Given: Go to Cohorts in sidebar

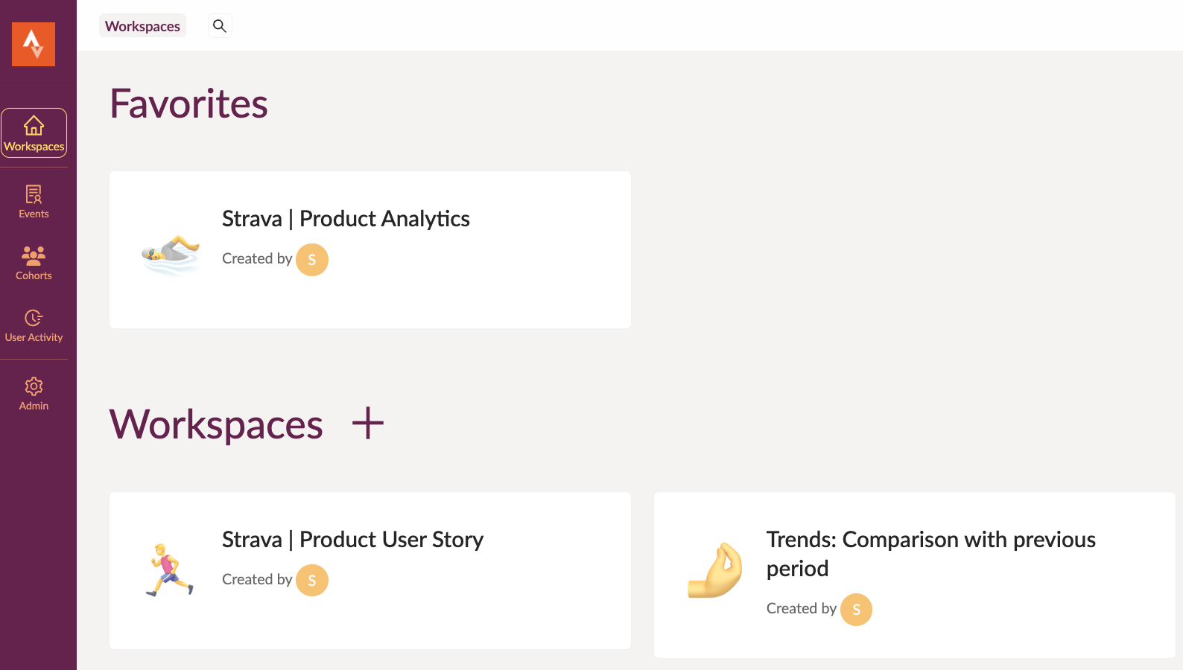Looking at the screenshot, I should pyautogui.click(x=34, y=264).
